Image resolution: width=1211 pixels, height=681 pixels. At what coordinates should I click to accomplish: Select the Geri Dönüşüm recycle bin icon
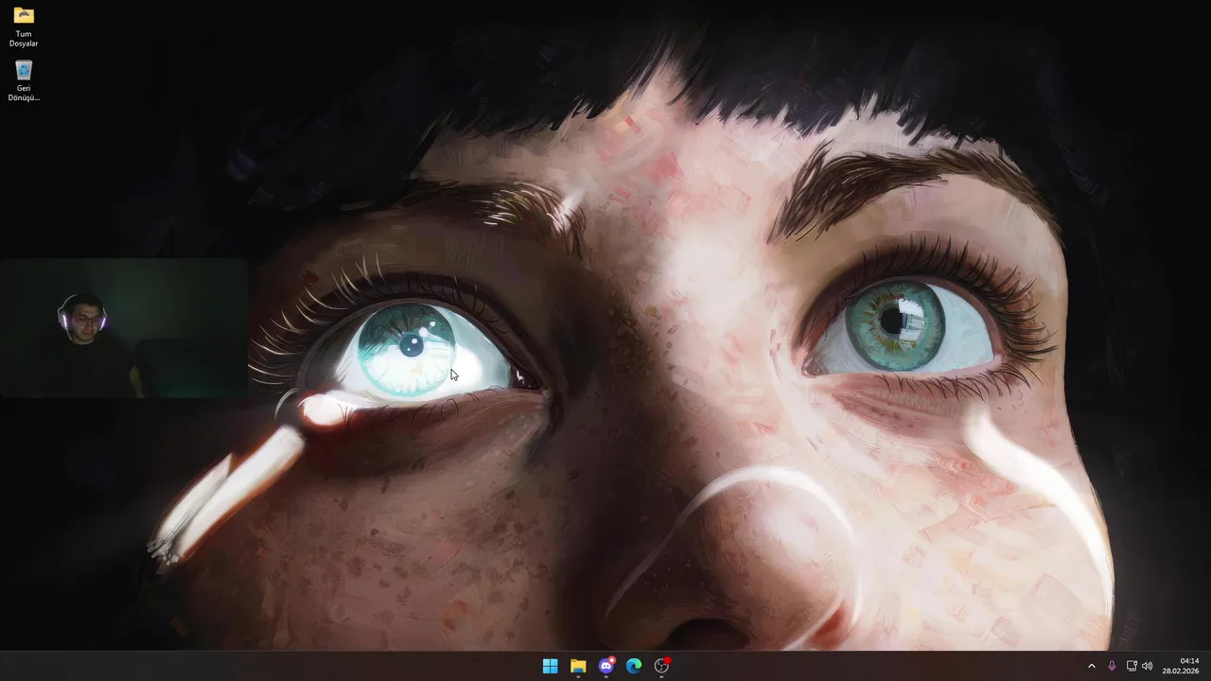click(x=24, y=80)
